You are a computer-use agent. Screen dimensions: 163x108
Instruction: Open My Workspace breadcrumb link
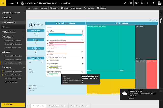31,3
